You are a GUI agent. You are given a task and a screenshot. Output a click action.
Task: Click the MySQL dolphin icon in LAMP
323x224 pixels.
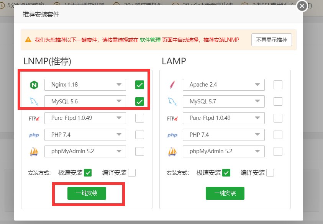172,101
